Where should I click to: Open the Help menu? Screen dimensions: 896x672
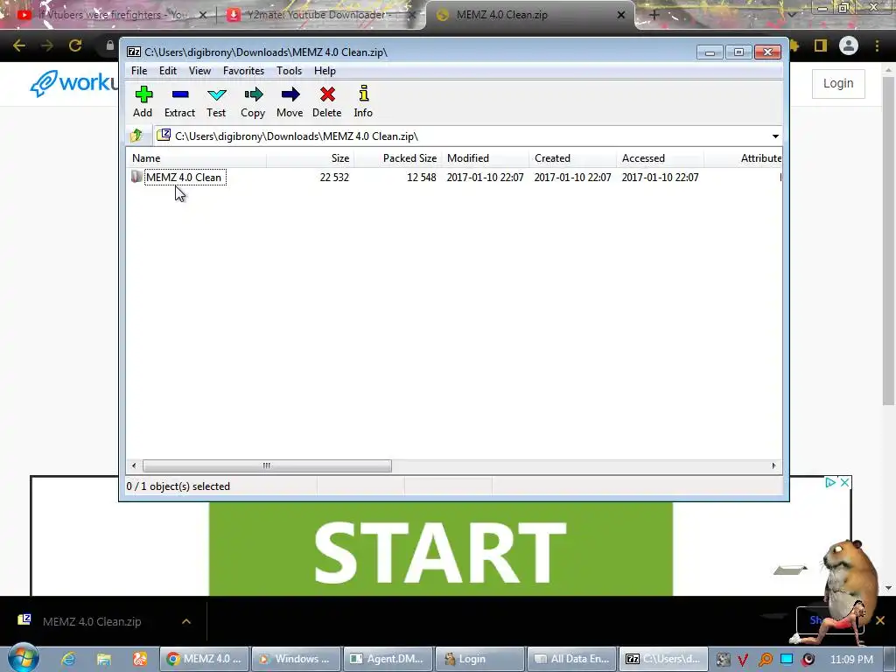click(x=325, y=71)
